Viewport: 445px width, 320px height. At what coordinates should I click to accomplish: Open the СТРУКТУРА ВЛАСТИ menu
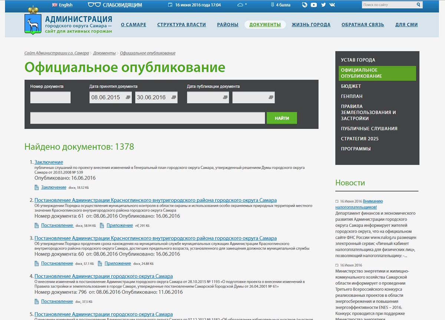pyautogui.click(x=181, y=25)
